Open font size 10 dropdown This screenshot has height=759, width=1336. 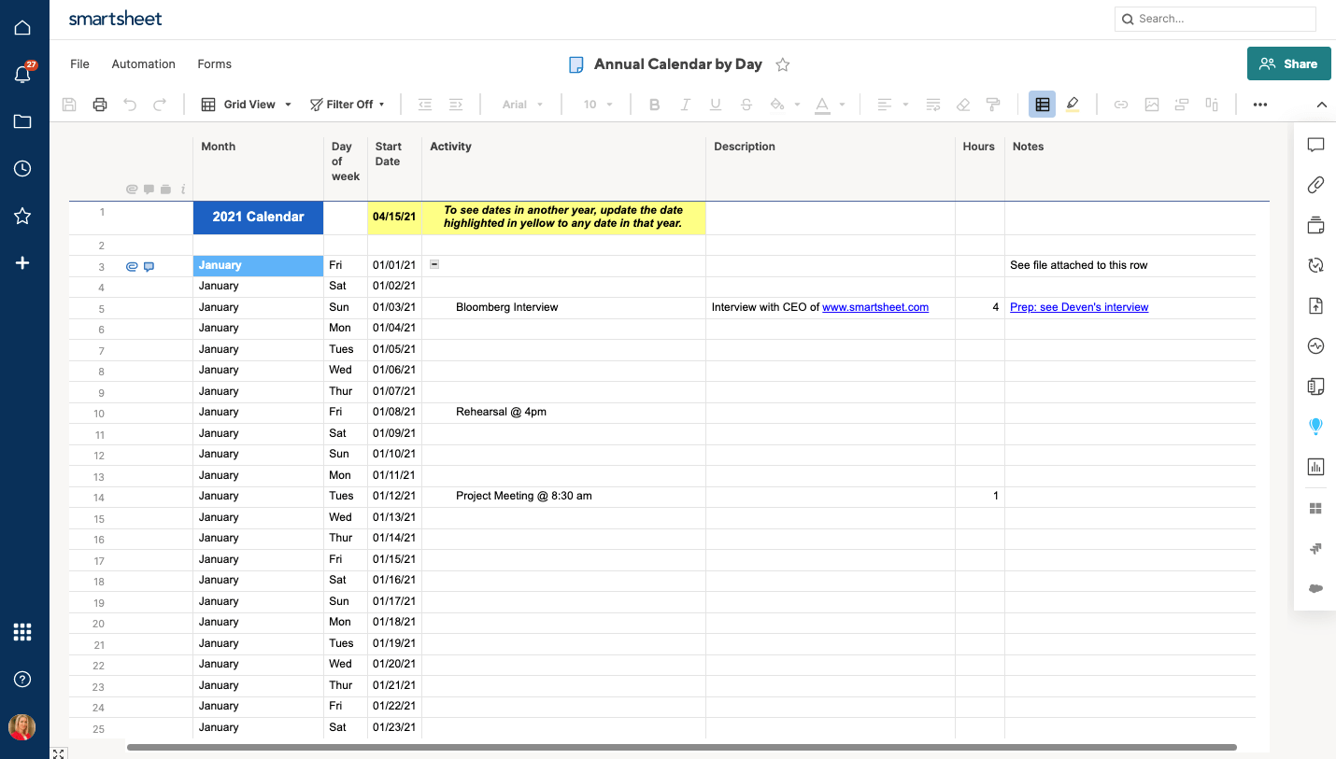pos(598,105)
